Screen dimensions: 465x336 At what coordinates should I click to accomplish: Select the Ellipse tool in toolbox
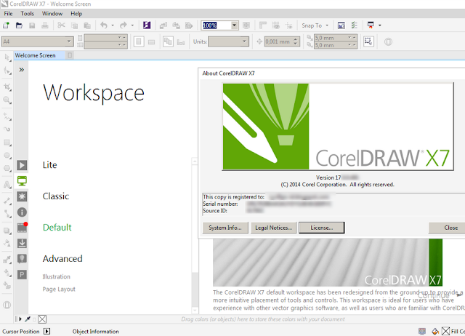(7, 156)
